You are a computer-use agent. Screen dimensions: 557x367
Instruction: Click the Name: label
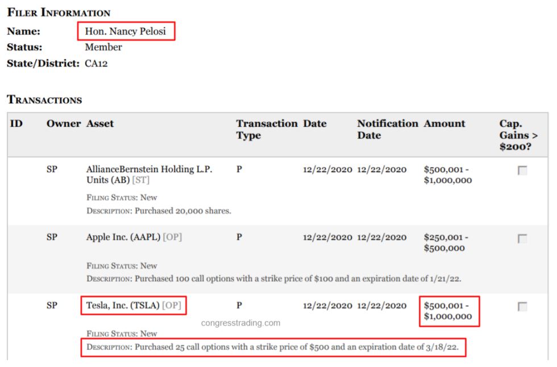[23, 31]
